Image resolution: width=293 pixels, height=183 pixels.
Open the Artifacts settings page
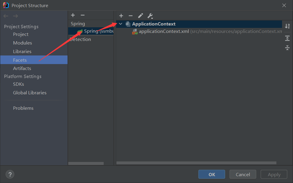(22, 69)
